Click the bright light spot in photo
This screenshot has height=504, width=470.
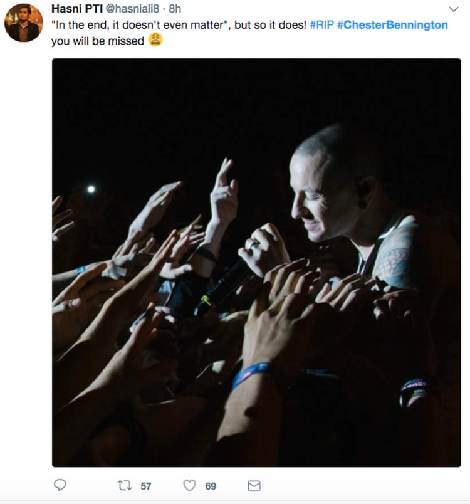pos(91,189)
